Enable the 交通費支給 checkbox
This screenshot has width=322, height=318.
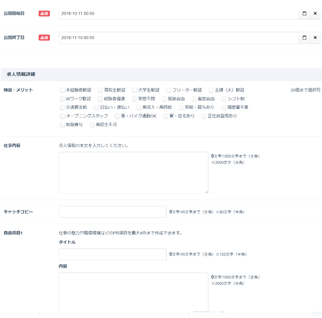62,107
